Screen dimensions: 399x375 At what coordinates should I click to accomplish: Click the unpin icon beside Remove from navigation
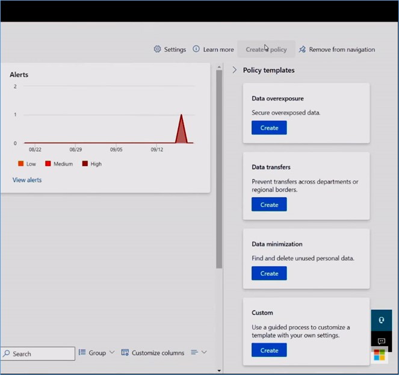click(302, 49)
